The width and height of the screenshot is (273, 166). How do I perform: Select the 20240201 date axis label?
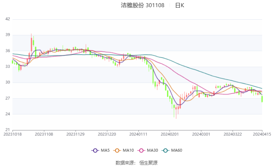(169, 134)
